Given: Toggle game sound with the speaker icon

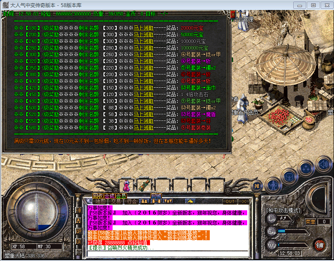Looking at the screenshot, I should (323, 164).
